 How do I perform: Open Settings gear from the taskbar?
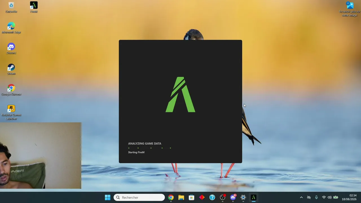243,197
